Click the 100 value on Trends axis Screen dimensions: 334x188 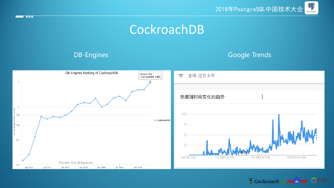[184, 114]
